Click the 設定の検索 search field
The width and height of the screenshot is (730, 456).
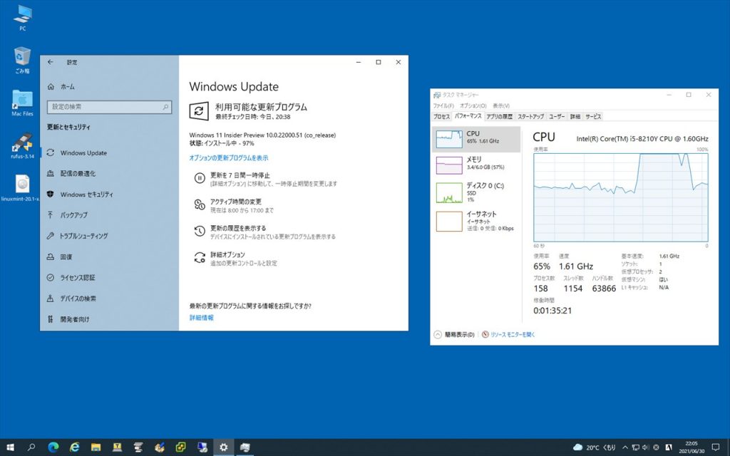(x=109, y=107)
